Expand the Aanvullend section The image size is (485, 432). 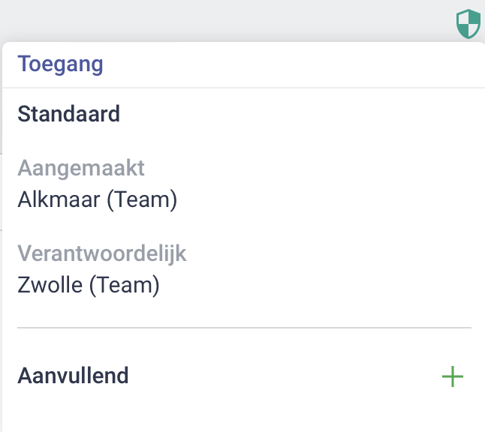click(x=73, y=376)
